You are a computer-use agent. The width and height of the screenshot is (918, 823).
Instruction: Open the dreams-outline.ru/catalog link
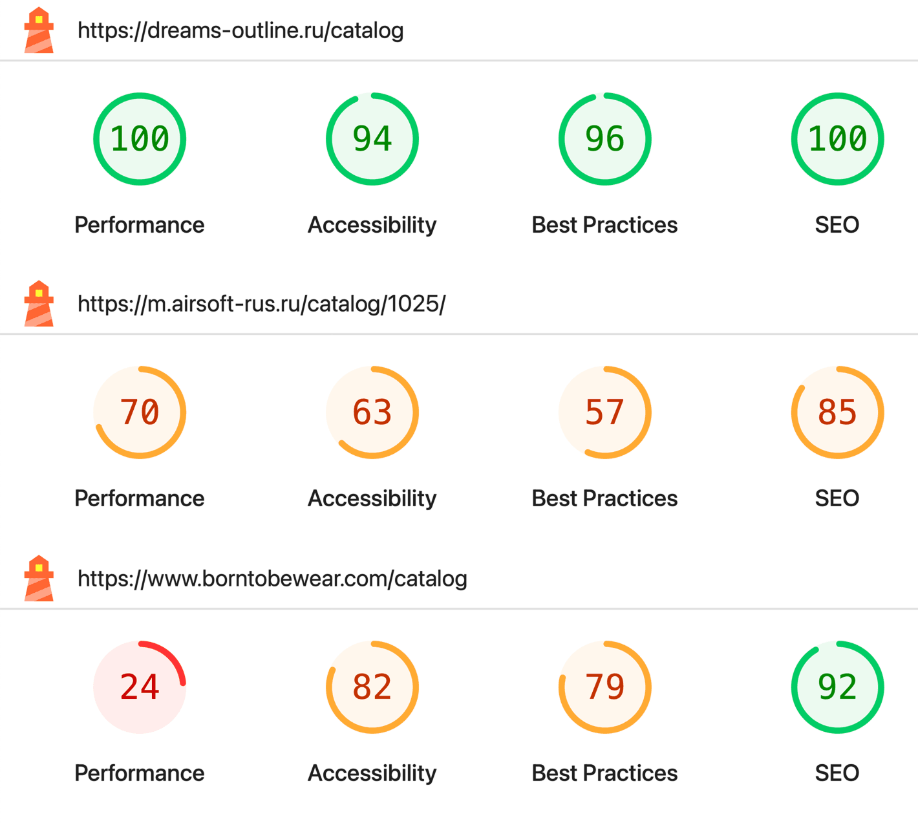point(240,30)
